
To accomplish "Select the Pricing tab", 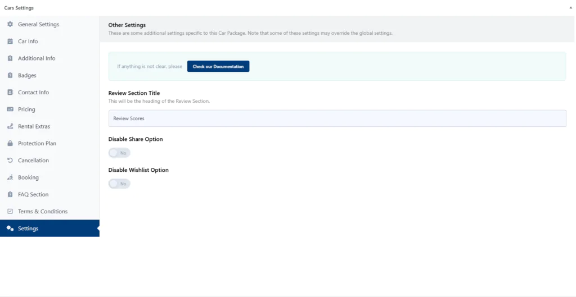I will pos(49,109).
